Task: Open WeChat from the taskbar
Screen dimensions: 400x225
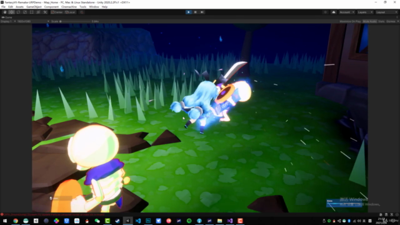Action: 97,221
